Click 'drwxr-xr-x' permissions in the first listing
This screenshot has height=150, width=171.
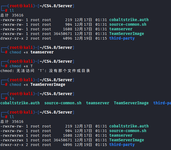tap(12, 38)
